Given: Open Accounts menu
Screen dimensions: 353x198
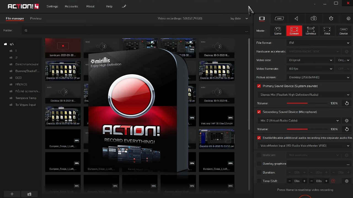Looking at the screenshot, I should pyautogui.click(x=71, y=6).
